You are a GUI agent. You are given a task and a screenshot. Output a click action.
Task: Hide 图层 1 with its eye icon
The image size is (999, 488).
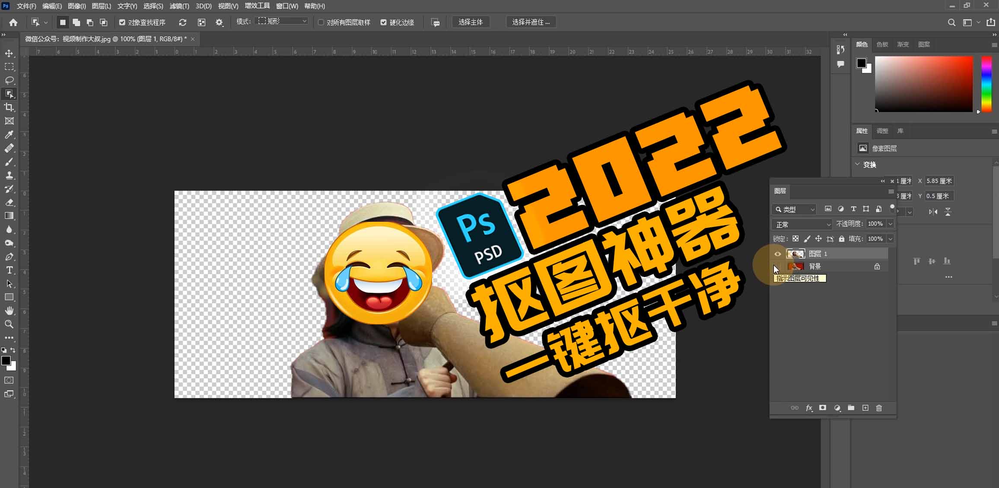[x=778, y=254]
